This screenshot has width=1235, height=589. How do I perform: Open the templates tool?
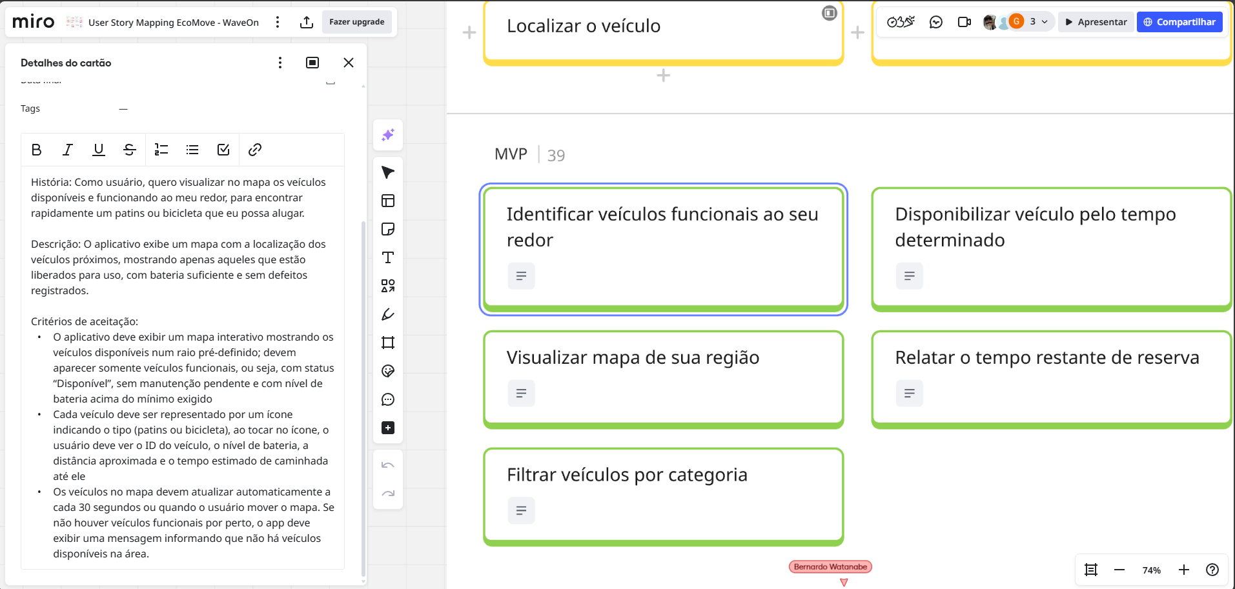(388, 201)
